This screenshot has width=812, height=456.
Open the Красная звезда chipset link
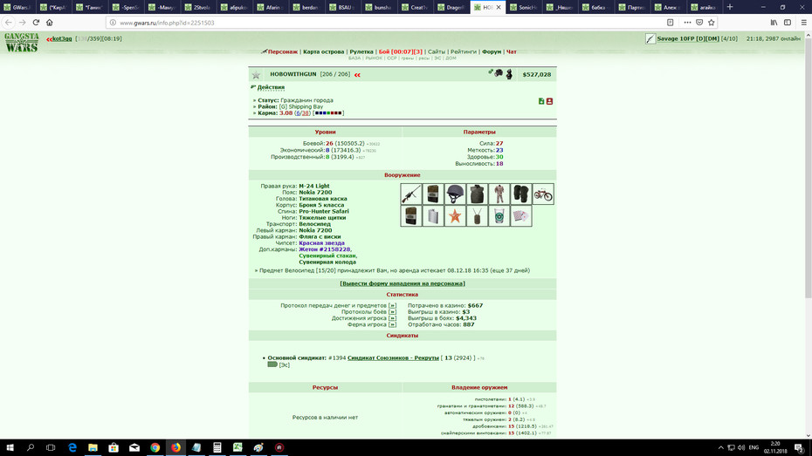(x=321, y=243)
